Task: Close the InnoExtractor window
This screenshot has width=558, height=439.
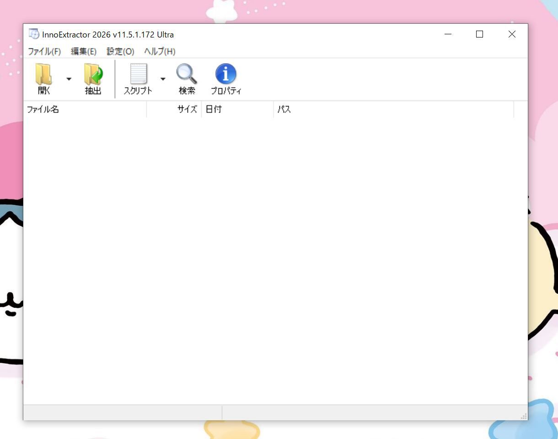Action: (512, 34)
